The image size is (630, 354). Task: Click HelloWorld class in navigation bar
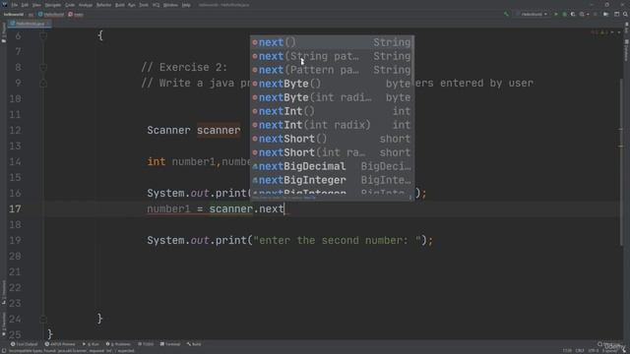click(51, 14)
